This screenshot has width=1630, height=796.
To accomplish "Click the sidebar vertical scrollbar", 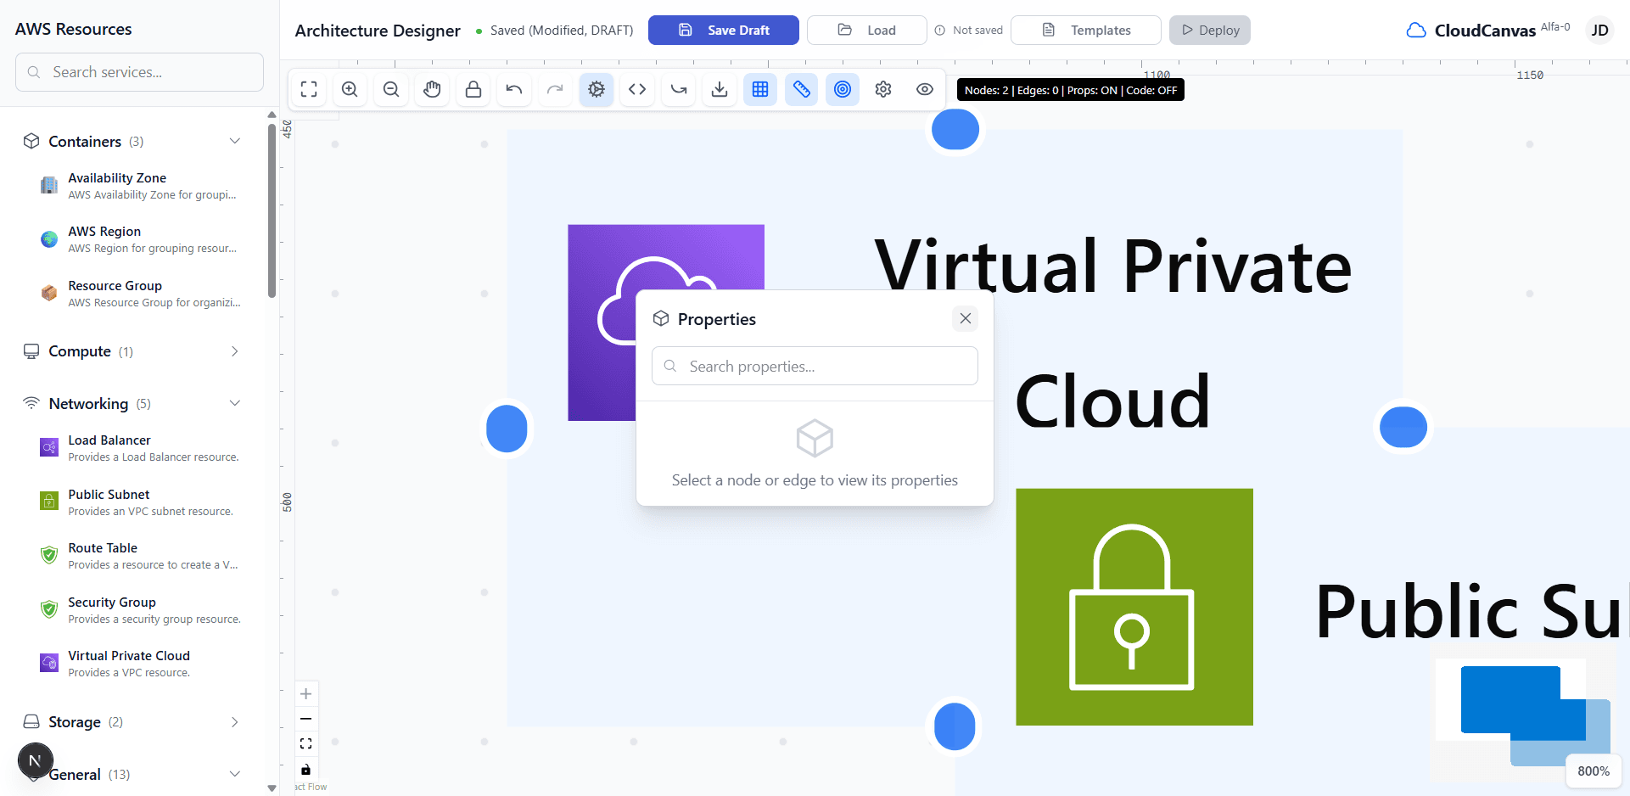I will [x=272, y=212].
